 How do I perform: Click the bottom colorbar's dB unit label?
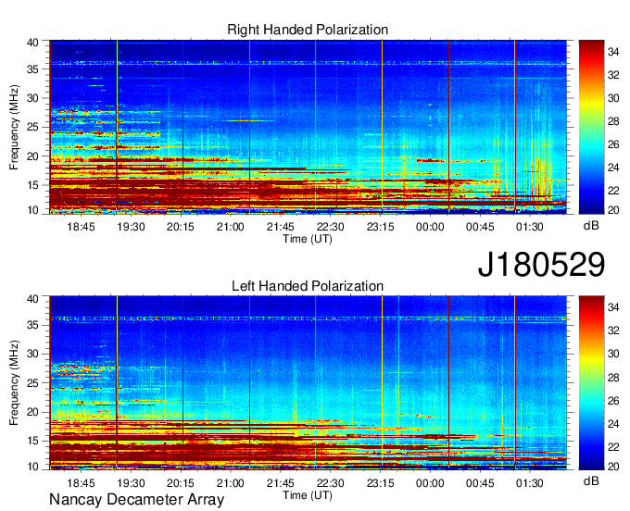591,480
